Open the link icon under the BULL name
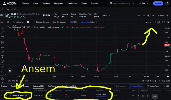This screenshot has height=100, width=171. [x=15, y=17]
